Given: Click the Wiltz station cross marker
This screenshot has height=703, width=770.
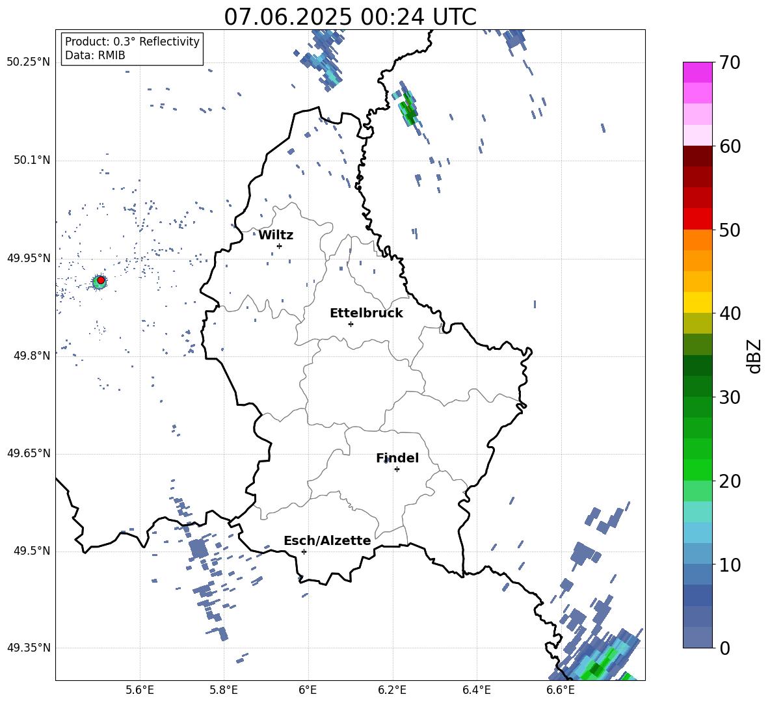Looking at the screenshot, I should pyautogui.click(x=280, y=246).
